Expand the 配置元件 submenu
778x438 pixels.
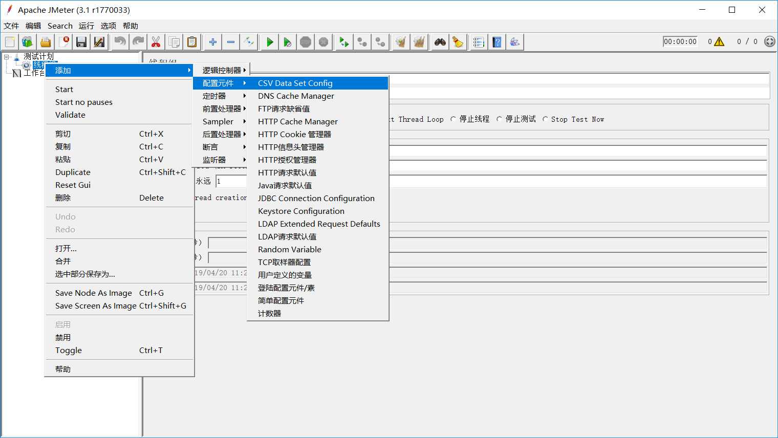221,83
